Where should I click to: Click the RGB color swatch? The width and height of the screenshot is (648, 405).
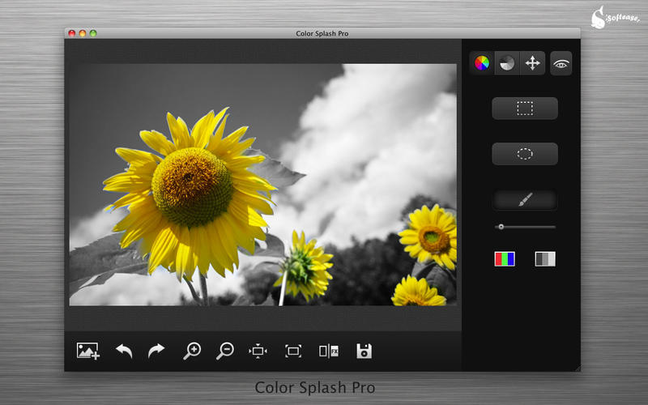[505, 259]
